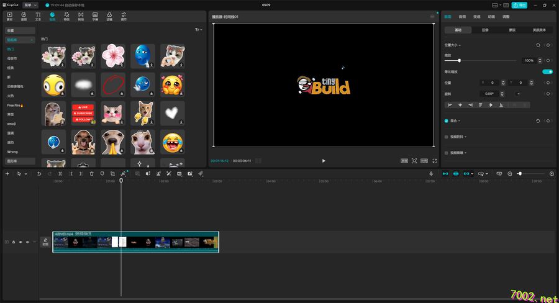
Task: Open the Text (TI) panel icon
Action: click(x=38, y=16)
